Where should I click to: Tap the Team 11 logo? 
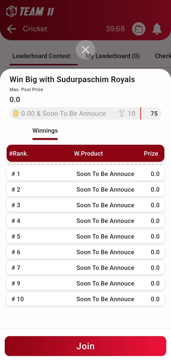click(30, 11)
